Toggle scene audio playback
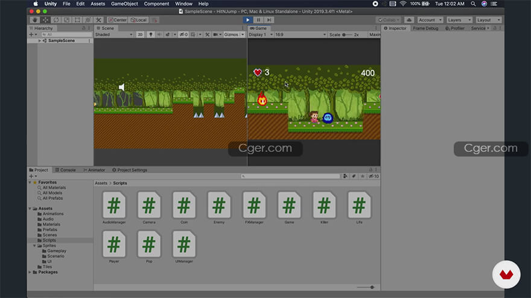This screenshot has width=531, height=298. [x=159, y=34]
